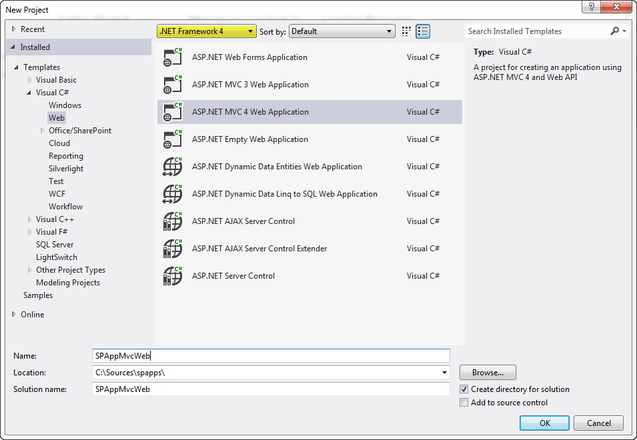Select Silverlight under Visual C#
Image resolution: width=637 pixels, height=440 pixels.
(x=66, y=169)
